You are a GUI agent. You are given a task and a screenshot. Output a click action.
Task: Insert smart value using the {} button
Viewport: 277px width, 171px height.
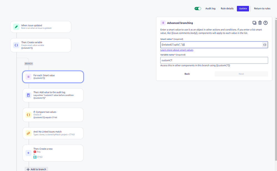(x=264, y=45)
